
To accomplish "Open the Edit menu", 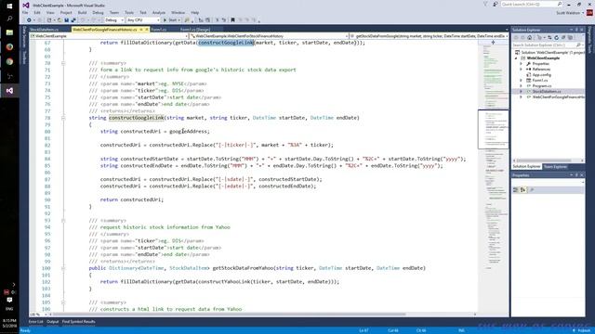I will click(37, 12).
